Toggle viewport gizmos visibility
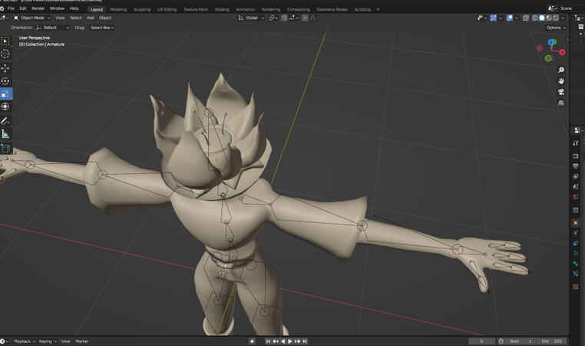This screenshot has height=346, width=585. click(x=493, y=18)
